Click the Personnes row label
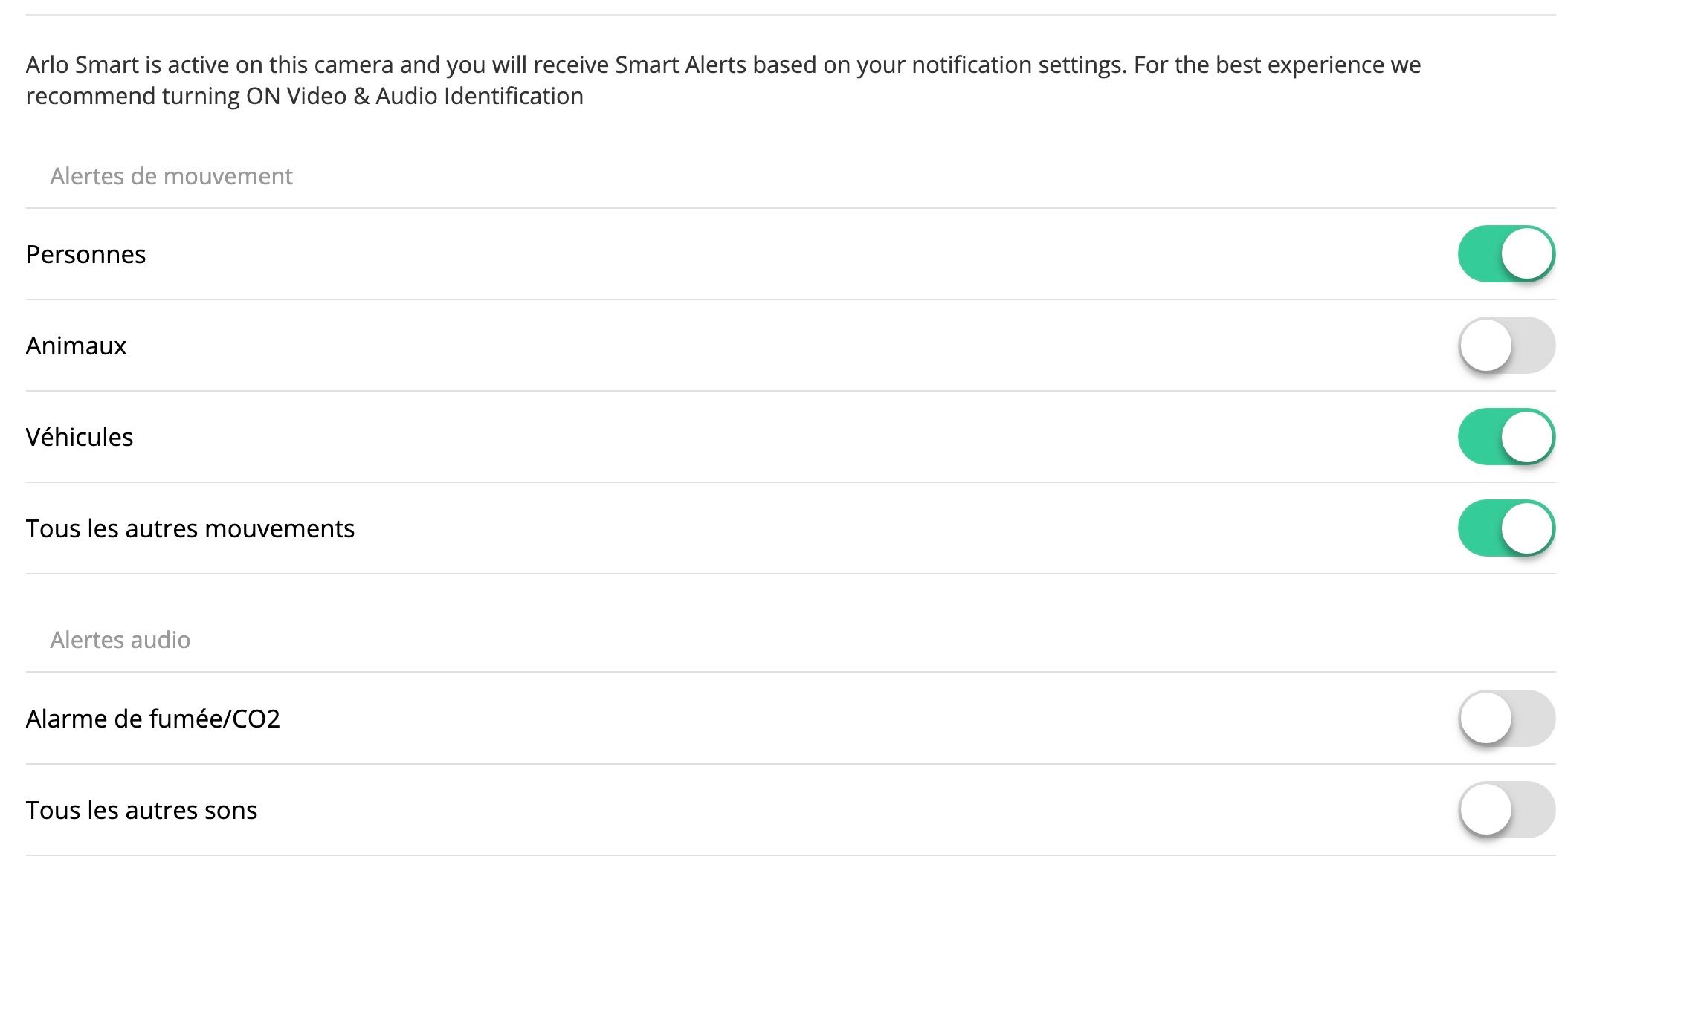The width and height of the screenshot is (1707, 1027). click(85, 255)
